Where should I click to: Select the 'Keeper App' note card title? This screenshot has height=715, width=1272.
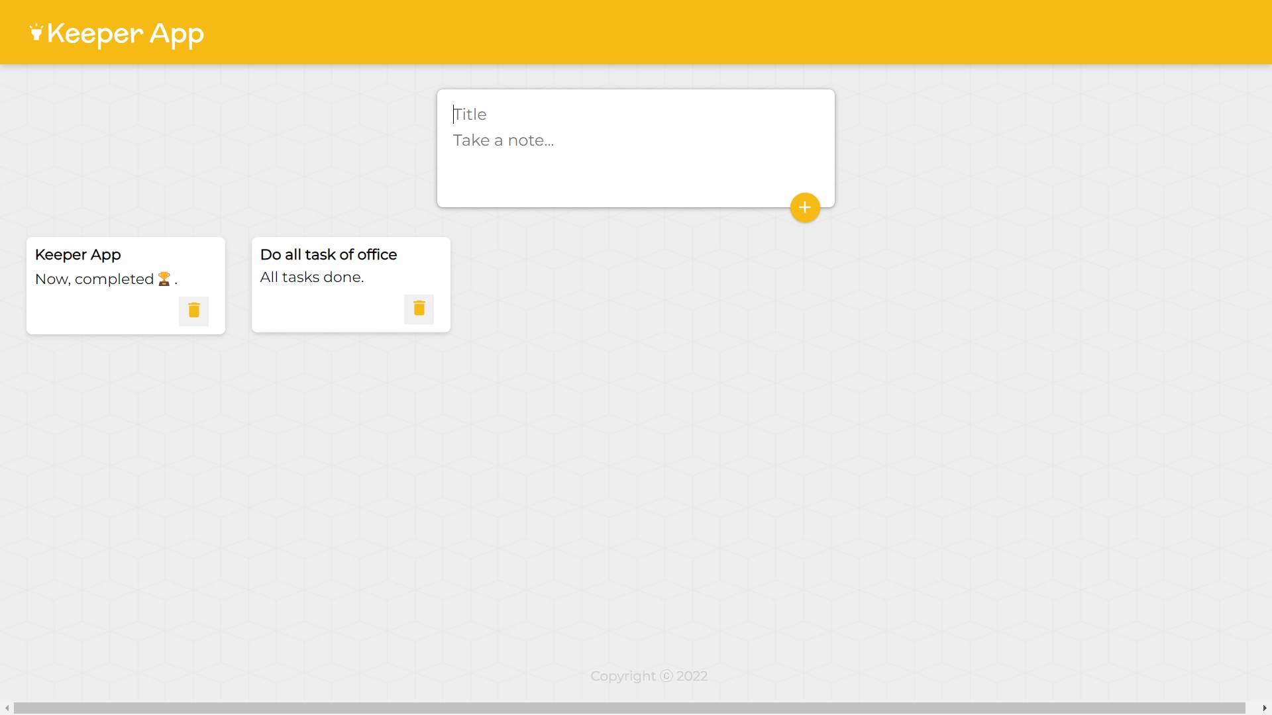(78, 255)
